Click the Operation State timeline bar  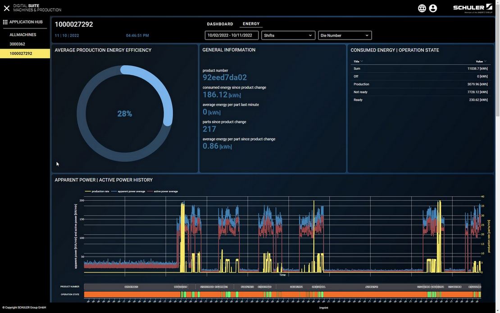(282, 295)
